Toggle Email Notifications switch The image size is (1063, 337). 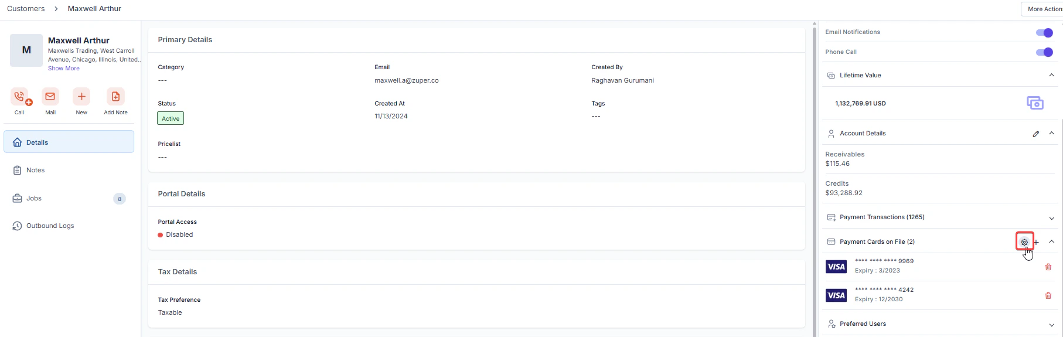[1044, 33]
